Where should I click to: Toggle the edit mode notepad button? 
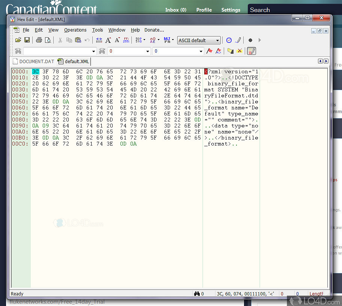pos(252,51)
